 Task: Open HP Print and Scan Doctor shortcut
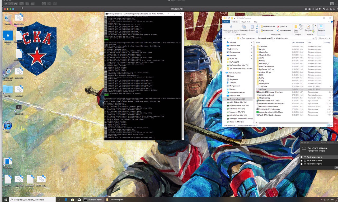coord(8,74)
